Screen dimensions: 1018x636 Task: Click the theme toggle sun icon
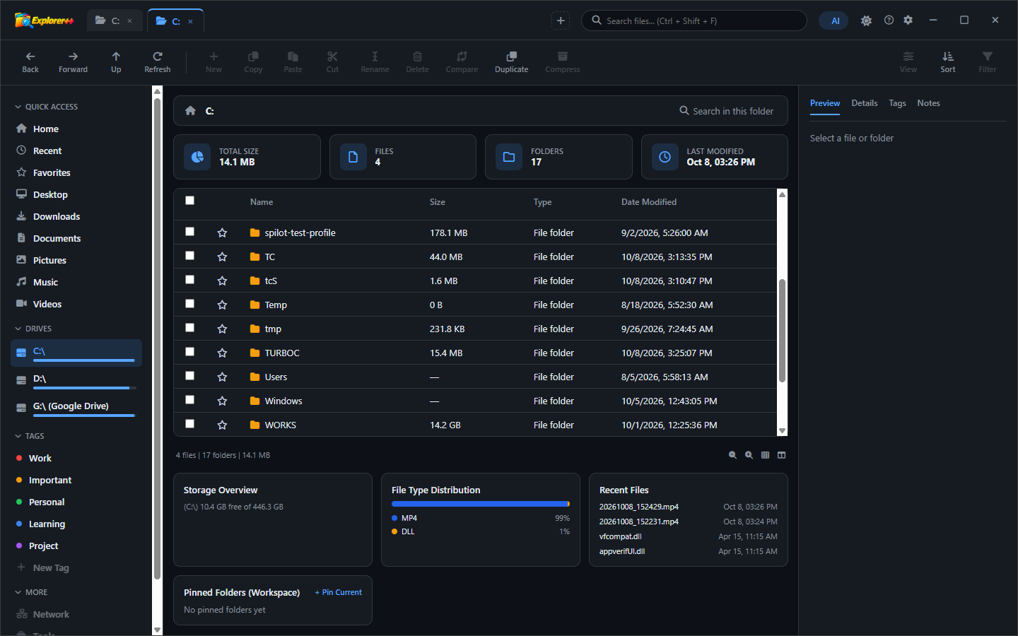866,20
